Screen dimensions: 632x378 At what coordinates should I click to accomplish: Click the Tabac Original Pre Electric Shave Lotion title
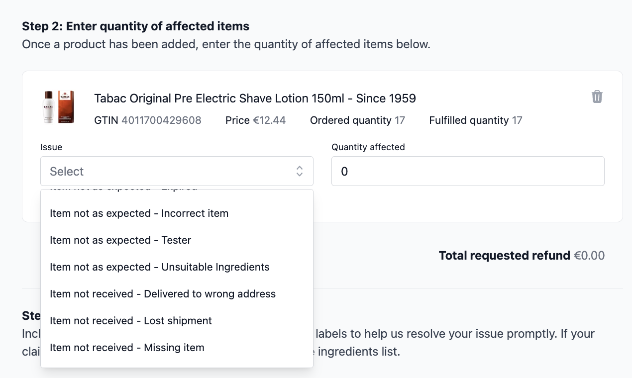click(x=255, y=98)
